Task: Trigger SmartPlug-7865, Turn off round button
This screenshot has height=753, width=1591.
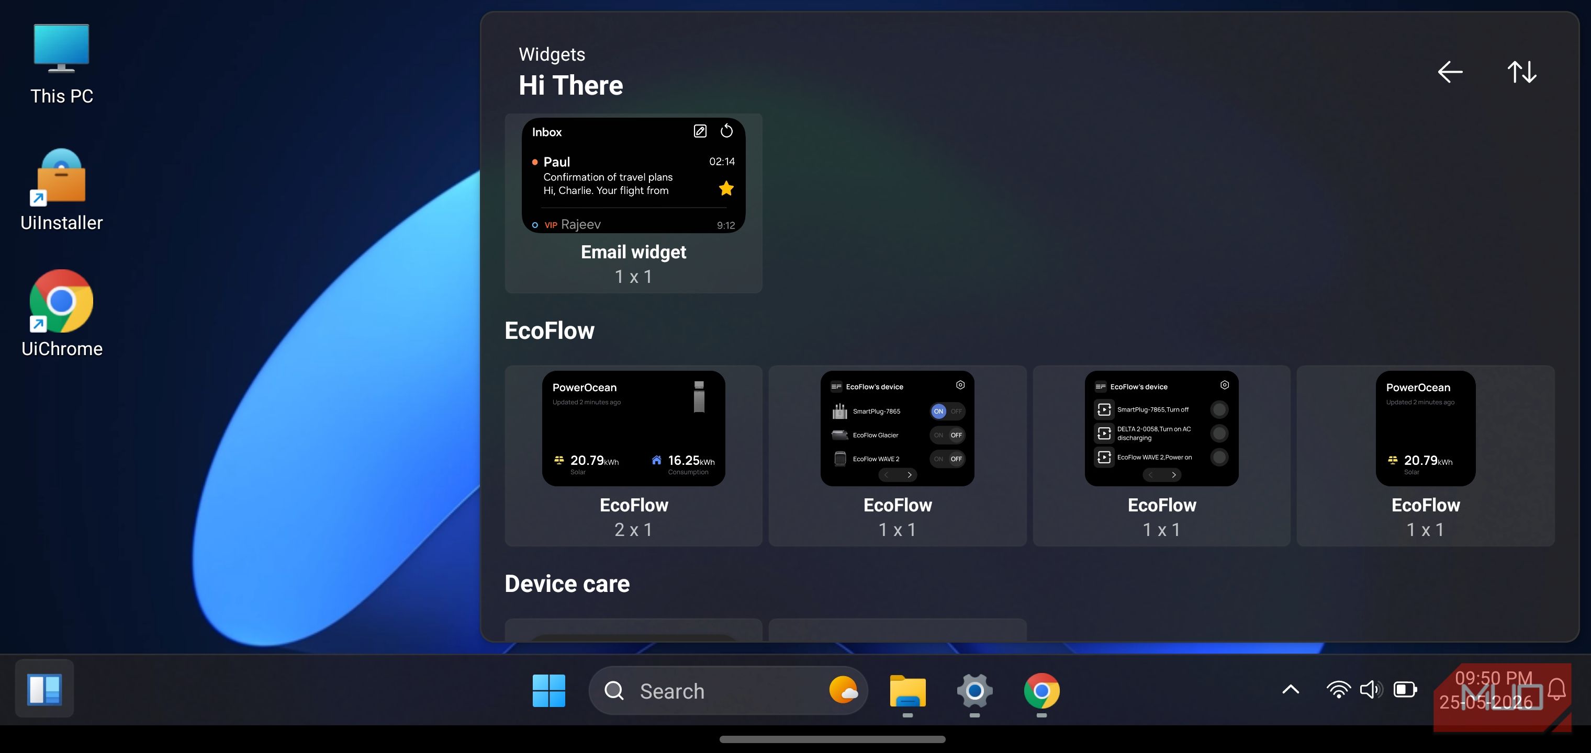Action: pos(1219,409)
